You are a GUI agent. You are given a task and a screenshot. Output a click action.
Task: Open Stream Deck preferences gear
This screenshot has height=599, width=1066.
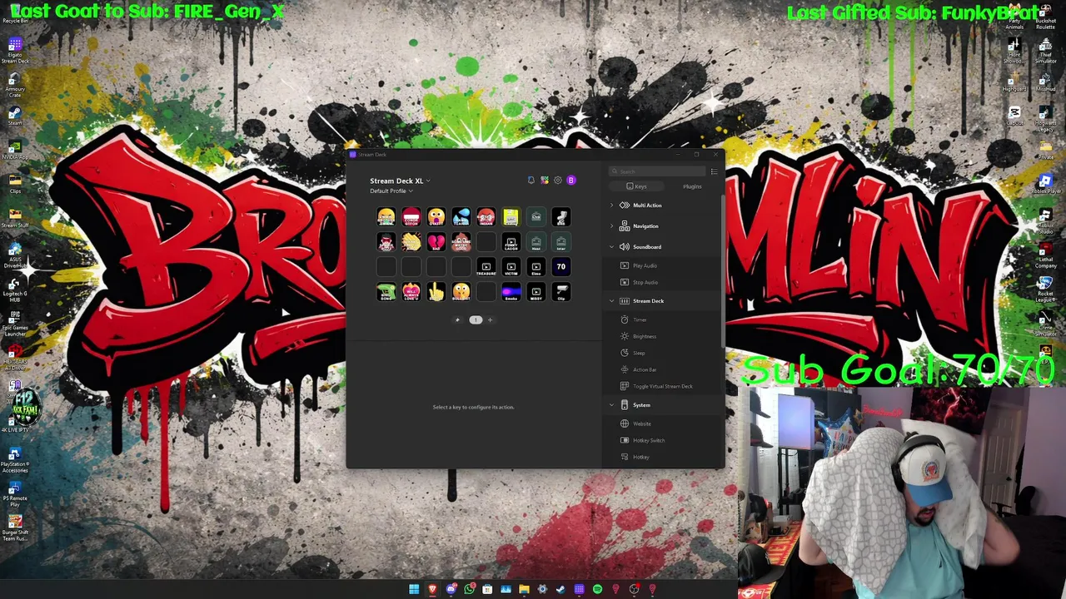tap(558, 181)
